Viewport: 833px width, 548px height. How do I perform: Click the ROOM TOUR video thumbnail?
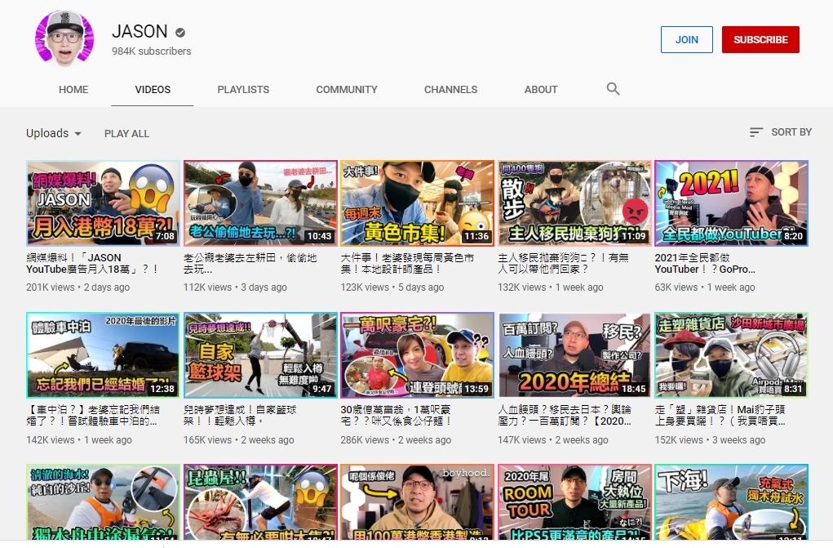[574, 502]
